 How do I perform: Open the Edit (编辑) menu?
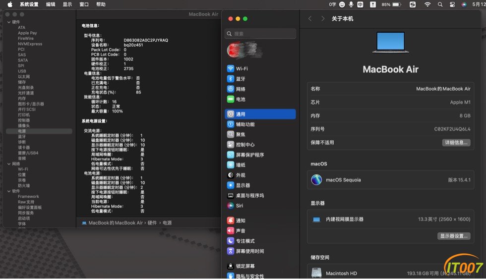[x=51, y=4]
